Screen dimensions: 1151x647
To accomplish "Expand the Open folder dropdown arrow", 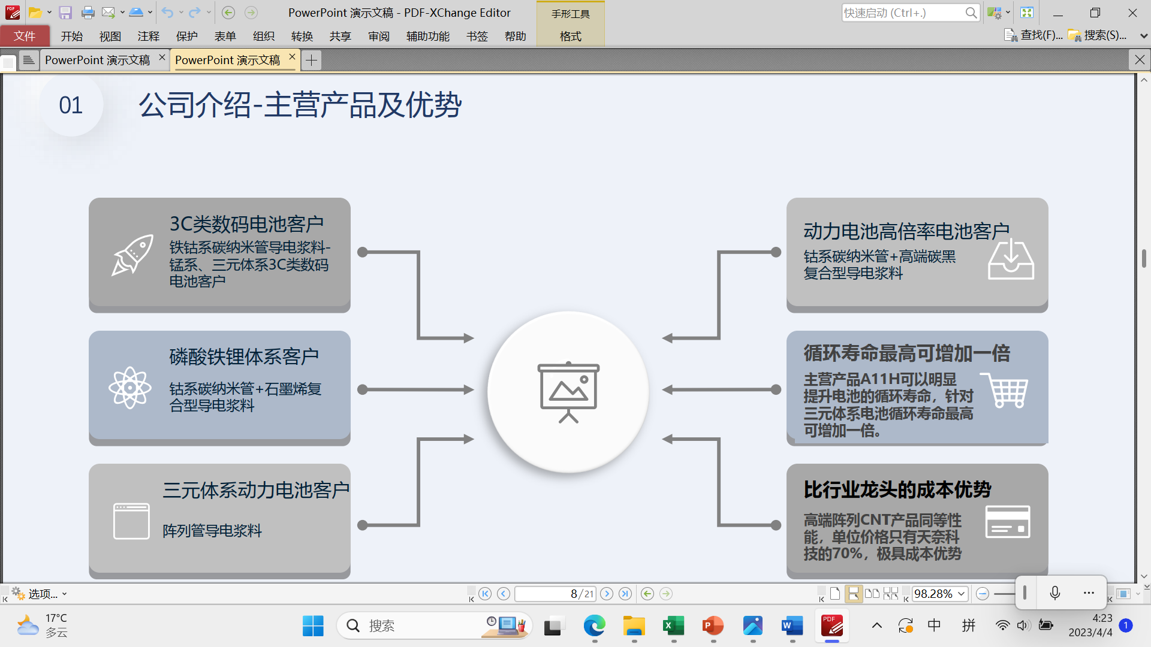I will click(x=50, y=13).
